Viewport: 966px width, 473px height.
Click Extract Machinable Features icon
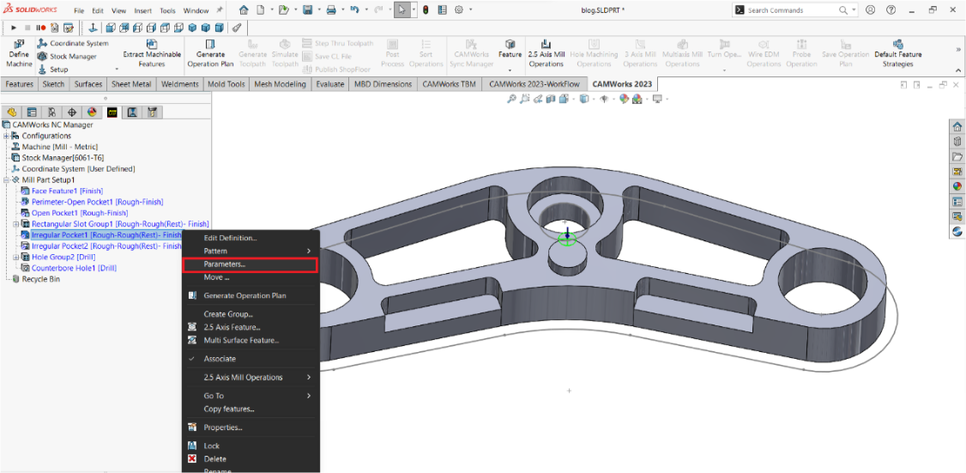[151, 45]
